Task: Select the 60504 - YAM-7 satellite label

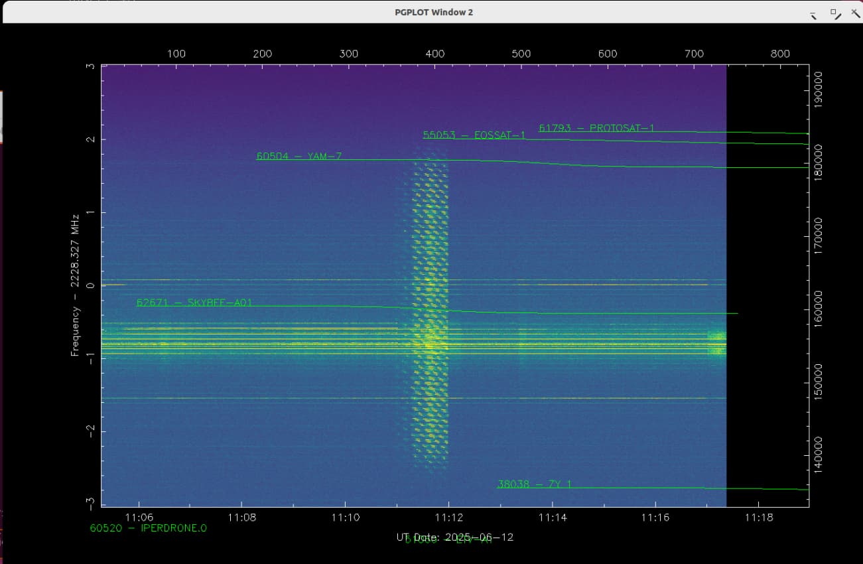Action: tap(299, 157)
